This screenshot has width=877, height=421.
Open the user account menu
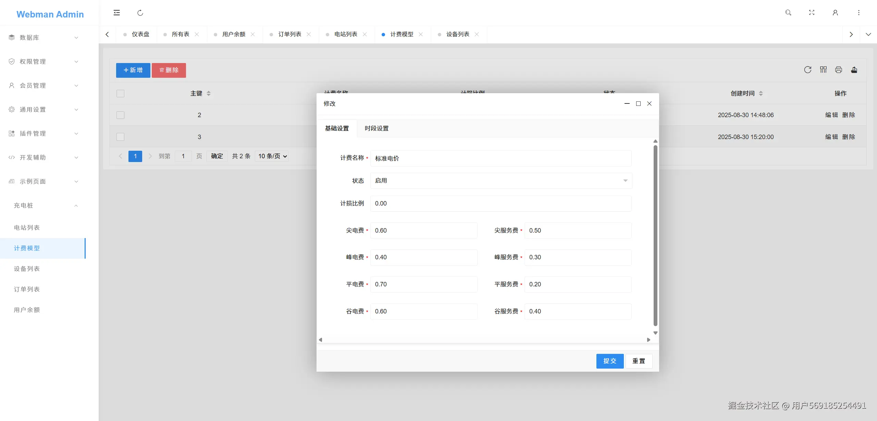835,13
